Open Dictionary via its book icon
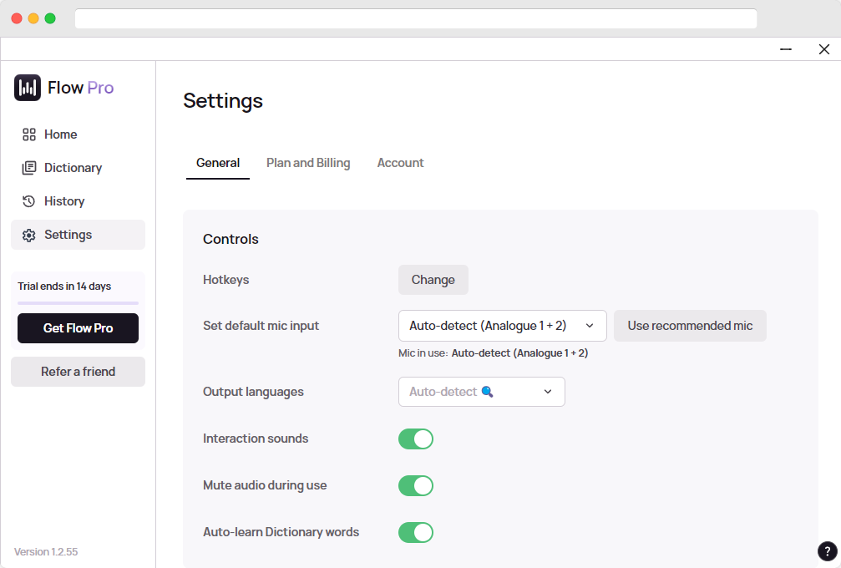The height and width of the screenshot is (568, 841). pyautogui.click(x=29, y=168)
